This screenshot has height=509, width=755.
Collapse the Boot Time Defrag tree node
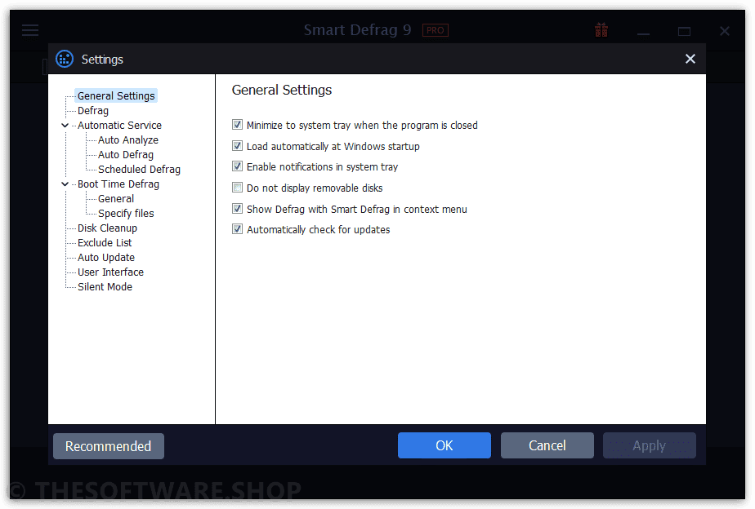tap(65, 184)
